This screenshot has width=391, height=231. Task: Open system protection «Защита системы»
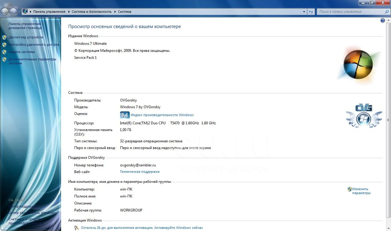pyautogui.click(x=22, y=52)
